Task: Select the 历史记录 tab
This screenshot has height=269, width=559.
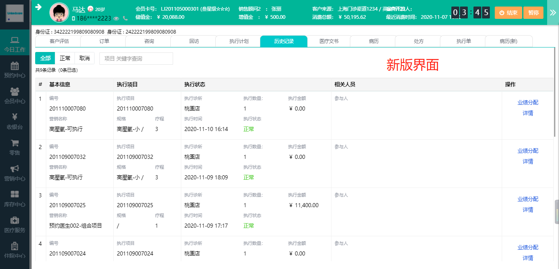Action: point(284,41)
